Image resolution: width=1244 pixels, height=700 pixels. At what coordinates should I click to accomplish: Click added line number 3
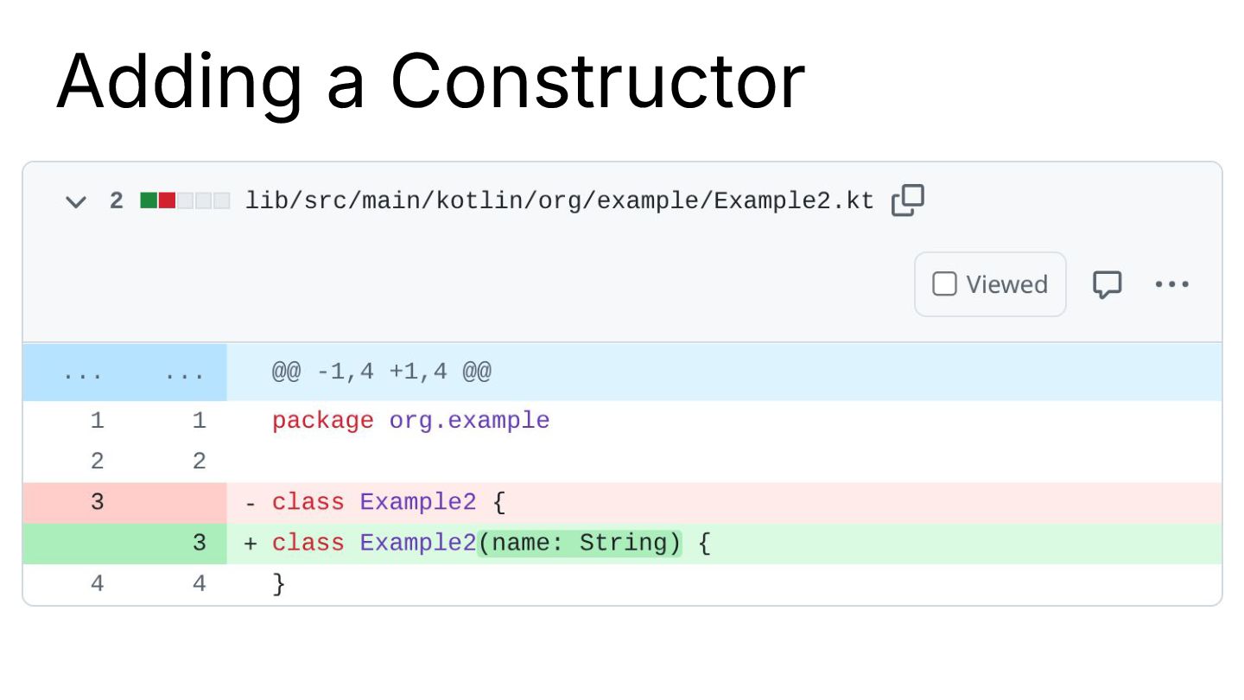(200, 544)
